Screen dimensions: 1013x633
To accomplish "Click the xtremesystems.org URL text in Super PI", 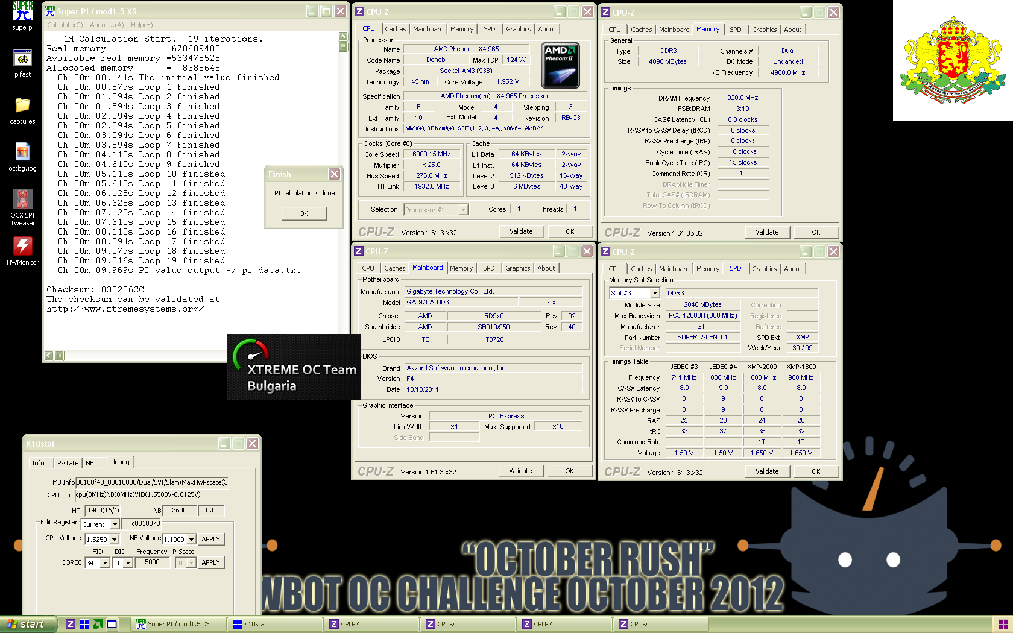I will coord(125,309).
